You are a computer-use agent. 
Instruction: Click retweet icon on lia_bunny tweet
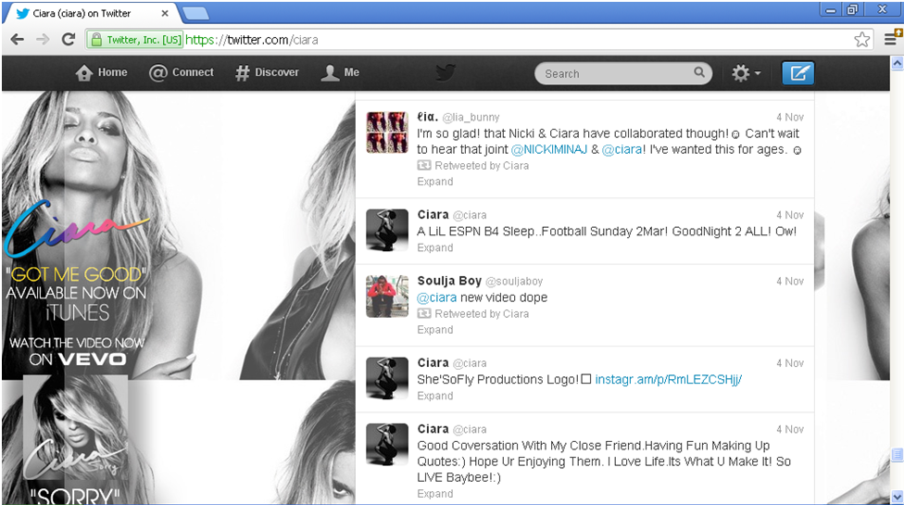pos(424,166)
